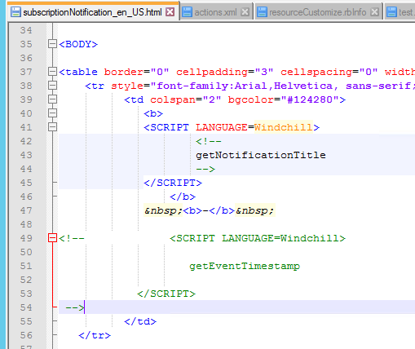Click the </b> tag on line 46

coord(183,197)
